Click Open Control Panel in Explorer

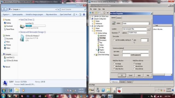point(65,14)
